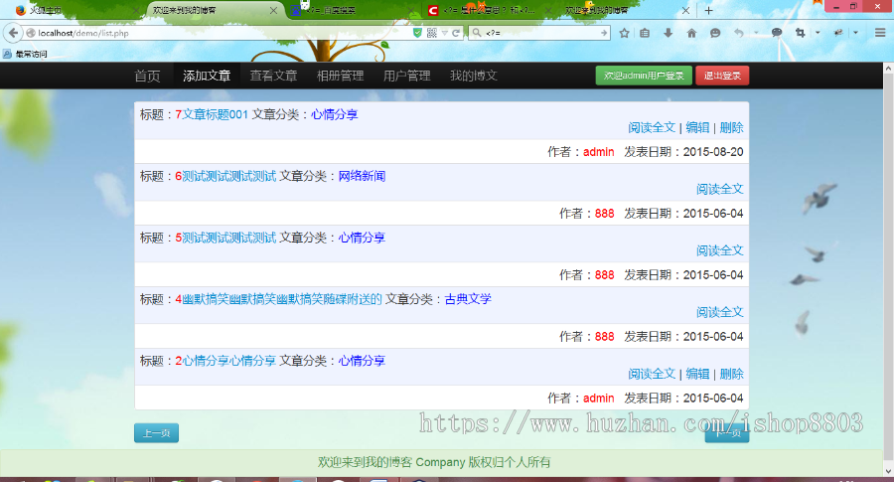This screenshot has height=482, width=894.
Task: Open 查看文章 in the navigation bar
Action: pyautogui.click(x=274, y=76)
